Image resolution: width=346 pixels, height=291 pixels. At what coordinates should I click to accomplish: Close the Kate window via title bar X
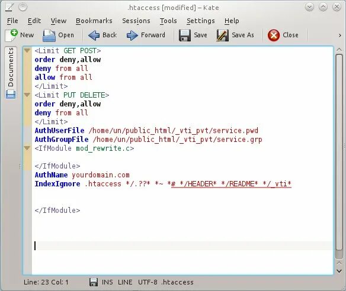click(337, 7)
